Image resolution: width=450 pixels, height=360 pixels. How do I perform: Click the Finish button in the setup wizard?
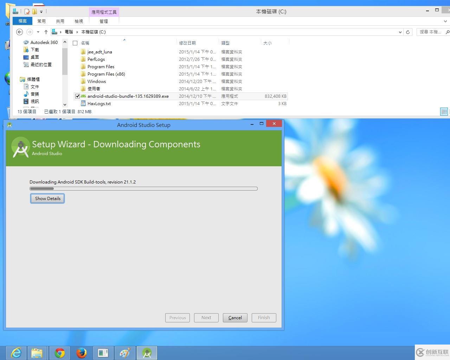[x=264, y=318]
